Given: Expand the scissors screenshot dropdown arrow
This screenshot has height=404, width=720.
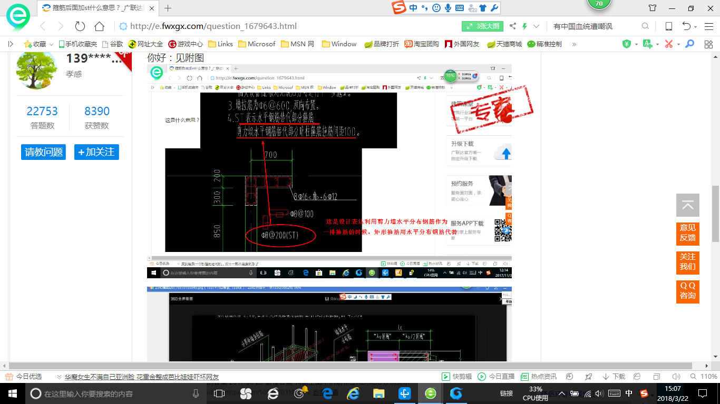Looking at the screenshot, I should [678, 45].
